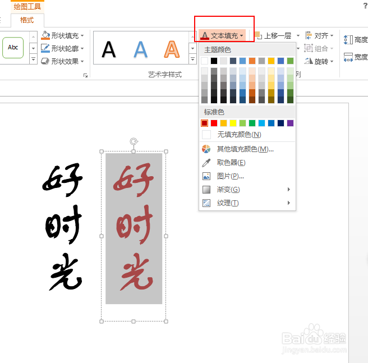Select the Abc green-outlined shape style
The width and height of the screenshot is (368, 363).
pos(13,48)
